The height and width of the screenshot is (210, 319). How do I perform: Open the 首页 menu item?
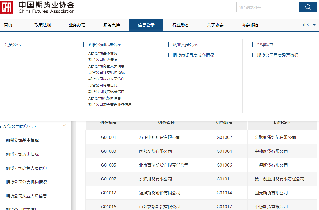point(8,25)
